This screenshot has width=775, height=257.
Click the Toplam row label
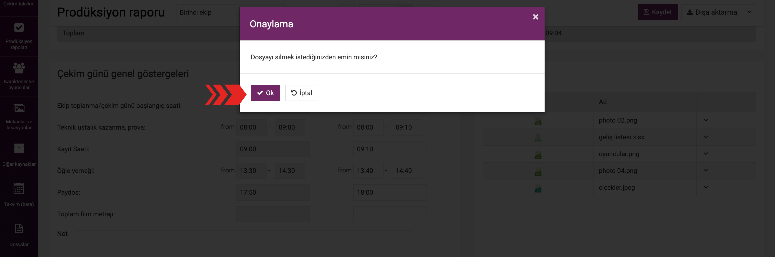click(x=73, y=33)
